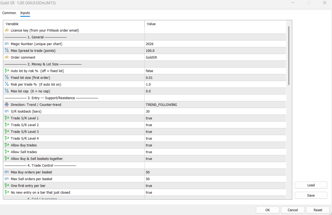Click the fraction icon beside Max Spread to trade
Screen dimensions: 332x215
[x=6, y=51]
